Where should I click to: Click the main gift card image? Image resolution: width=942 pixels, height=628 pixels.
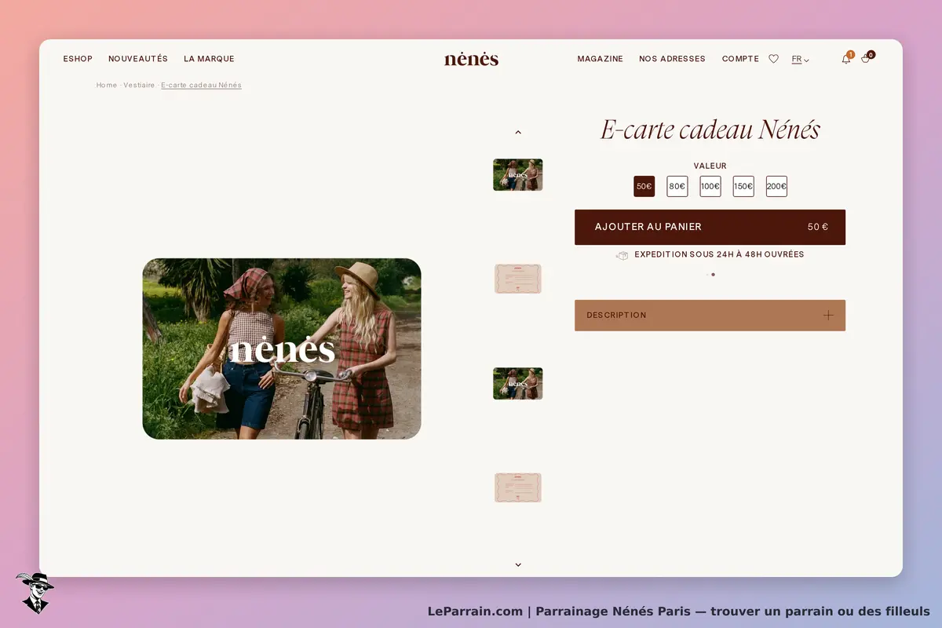tap(282, 349)
